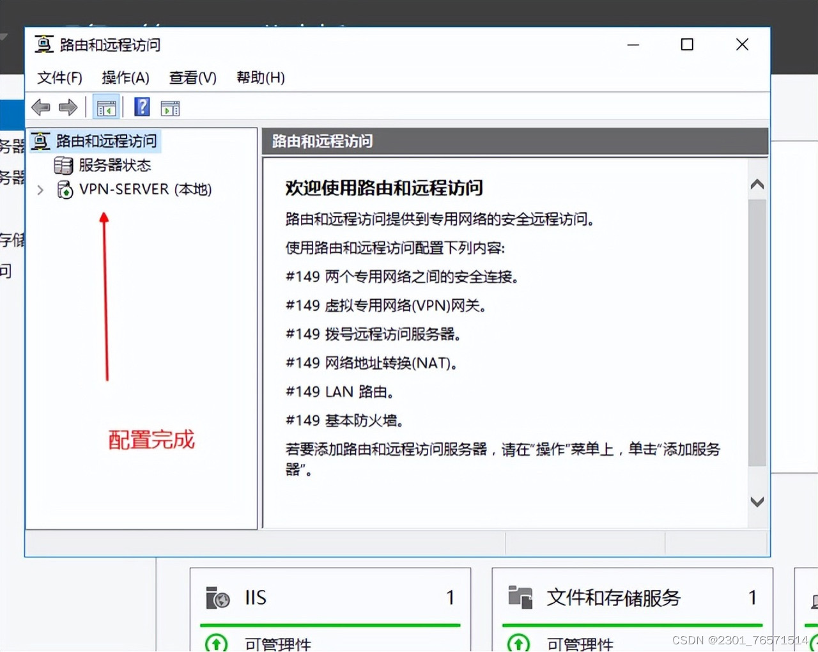This screenshot has width=818, height=652.
Task: Open MMC help using the question mark icon
Action: pos(141,107)
